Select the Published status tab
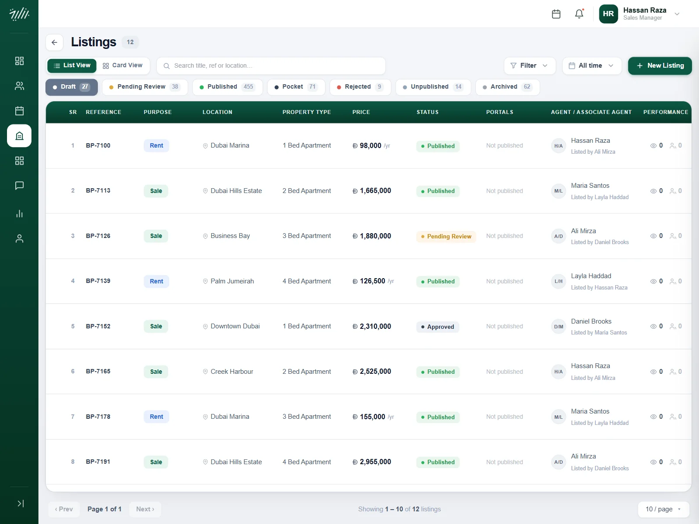 point(227,87)
